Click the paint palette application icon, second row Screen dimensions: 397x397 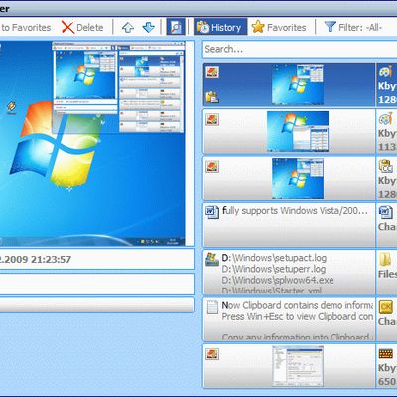point(385,119)
